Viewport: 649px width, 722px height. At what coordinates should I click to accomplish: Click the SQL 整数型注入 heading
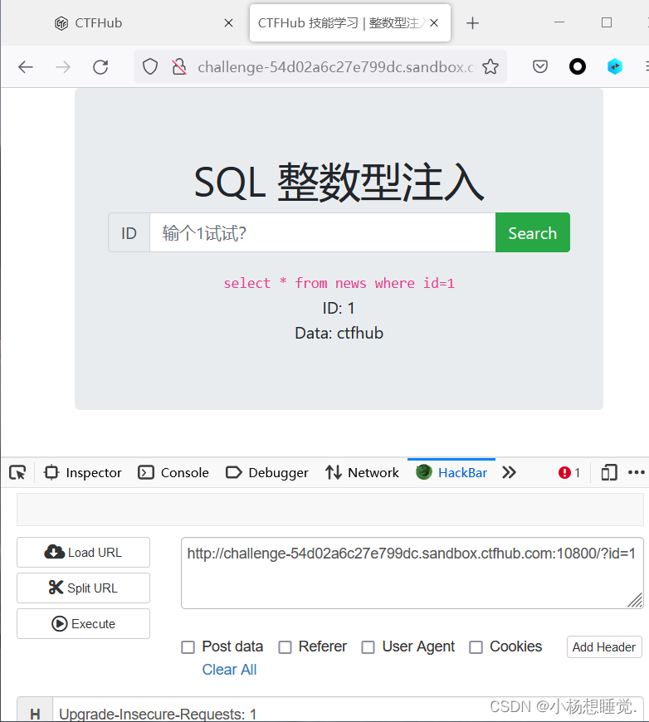tap(339, 183)
